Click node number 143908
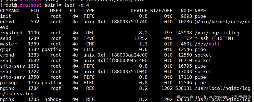This screenshot has height=102, width=254. click(184, 33)
